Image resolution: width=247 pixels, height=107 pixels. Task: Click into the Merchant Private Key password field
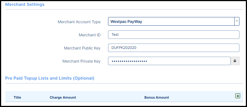(x=169, y=61)
